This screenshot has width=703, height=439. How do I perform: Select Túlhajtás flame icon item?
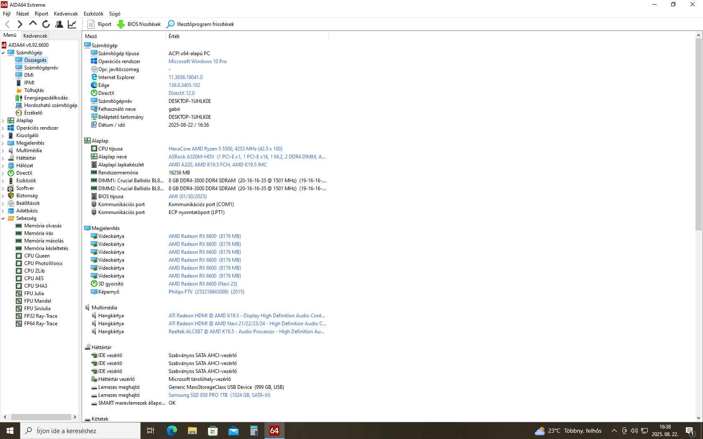(x=19, y=90)
